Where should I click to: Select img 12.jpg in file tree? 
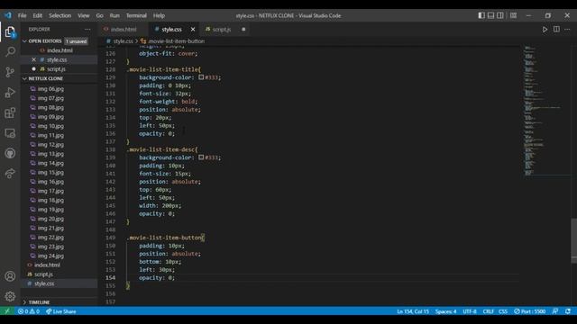[50, 144]
